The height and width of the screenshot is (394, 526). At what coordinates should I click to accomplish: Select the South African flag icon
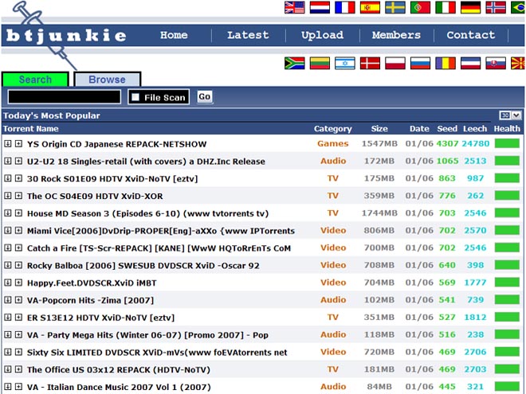293,63
